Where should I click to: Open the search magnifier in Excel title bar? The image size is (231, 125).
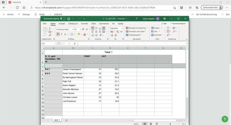(x=137, y=19)
